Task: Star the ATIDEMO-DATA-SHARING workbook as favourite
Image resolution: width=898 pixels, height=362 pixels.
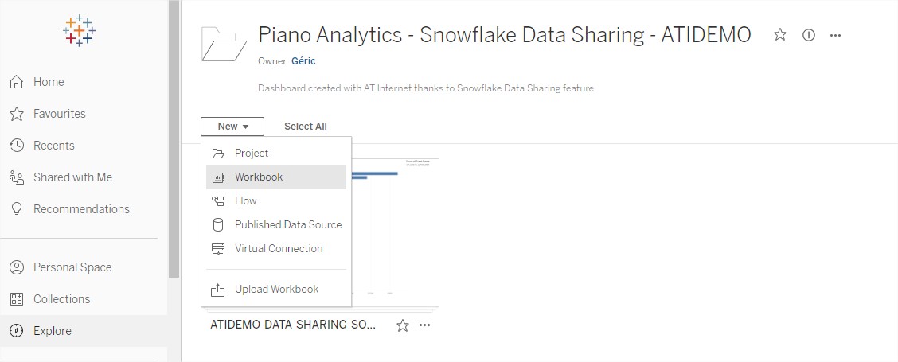Action: [403, 325]
